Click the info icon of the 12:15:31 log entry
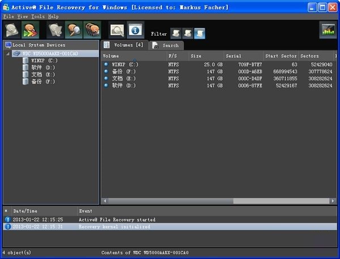340x259 pixels. coord(8,227)
